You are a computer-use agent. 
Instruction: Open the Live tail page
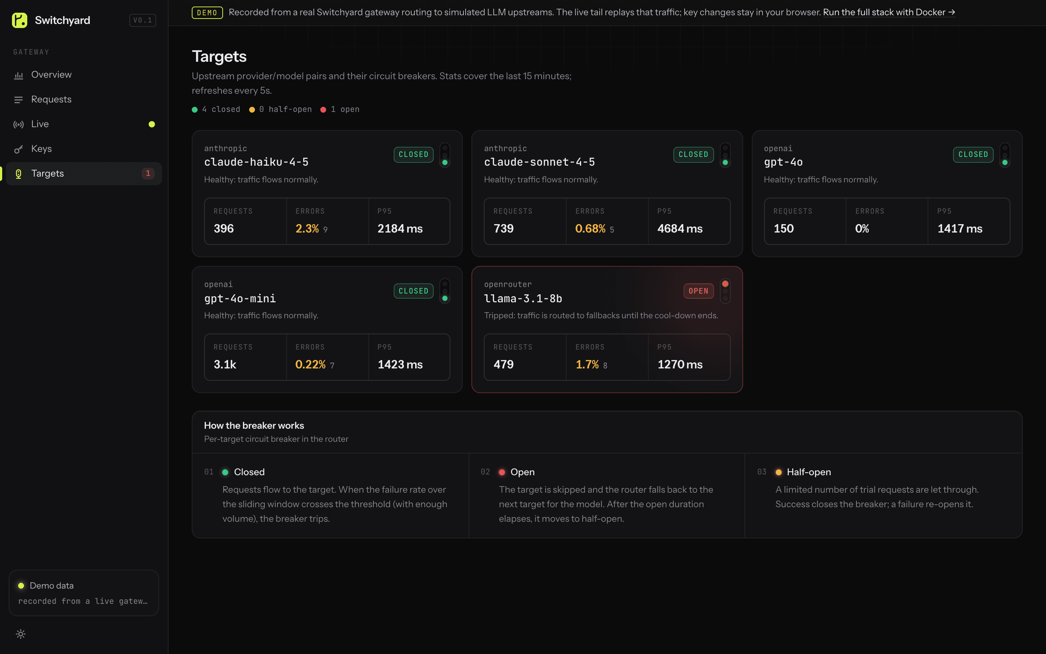[84, 124]
